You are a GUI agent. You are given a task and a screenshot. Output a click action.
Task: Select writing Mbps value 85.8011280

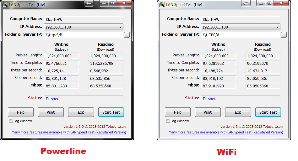tap(62, 86)
